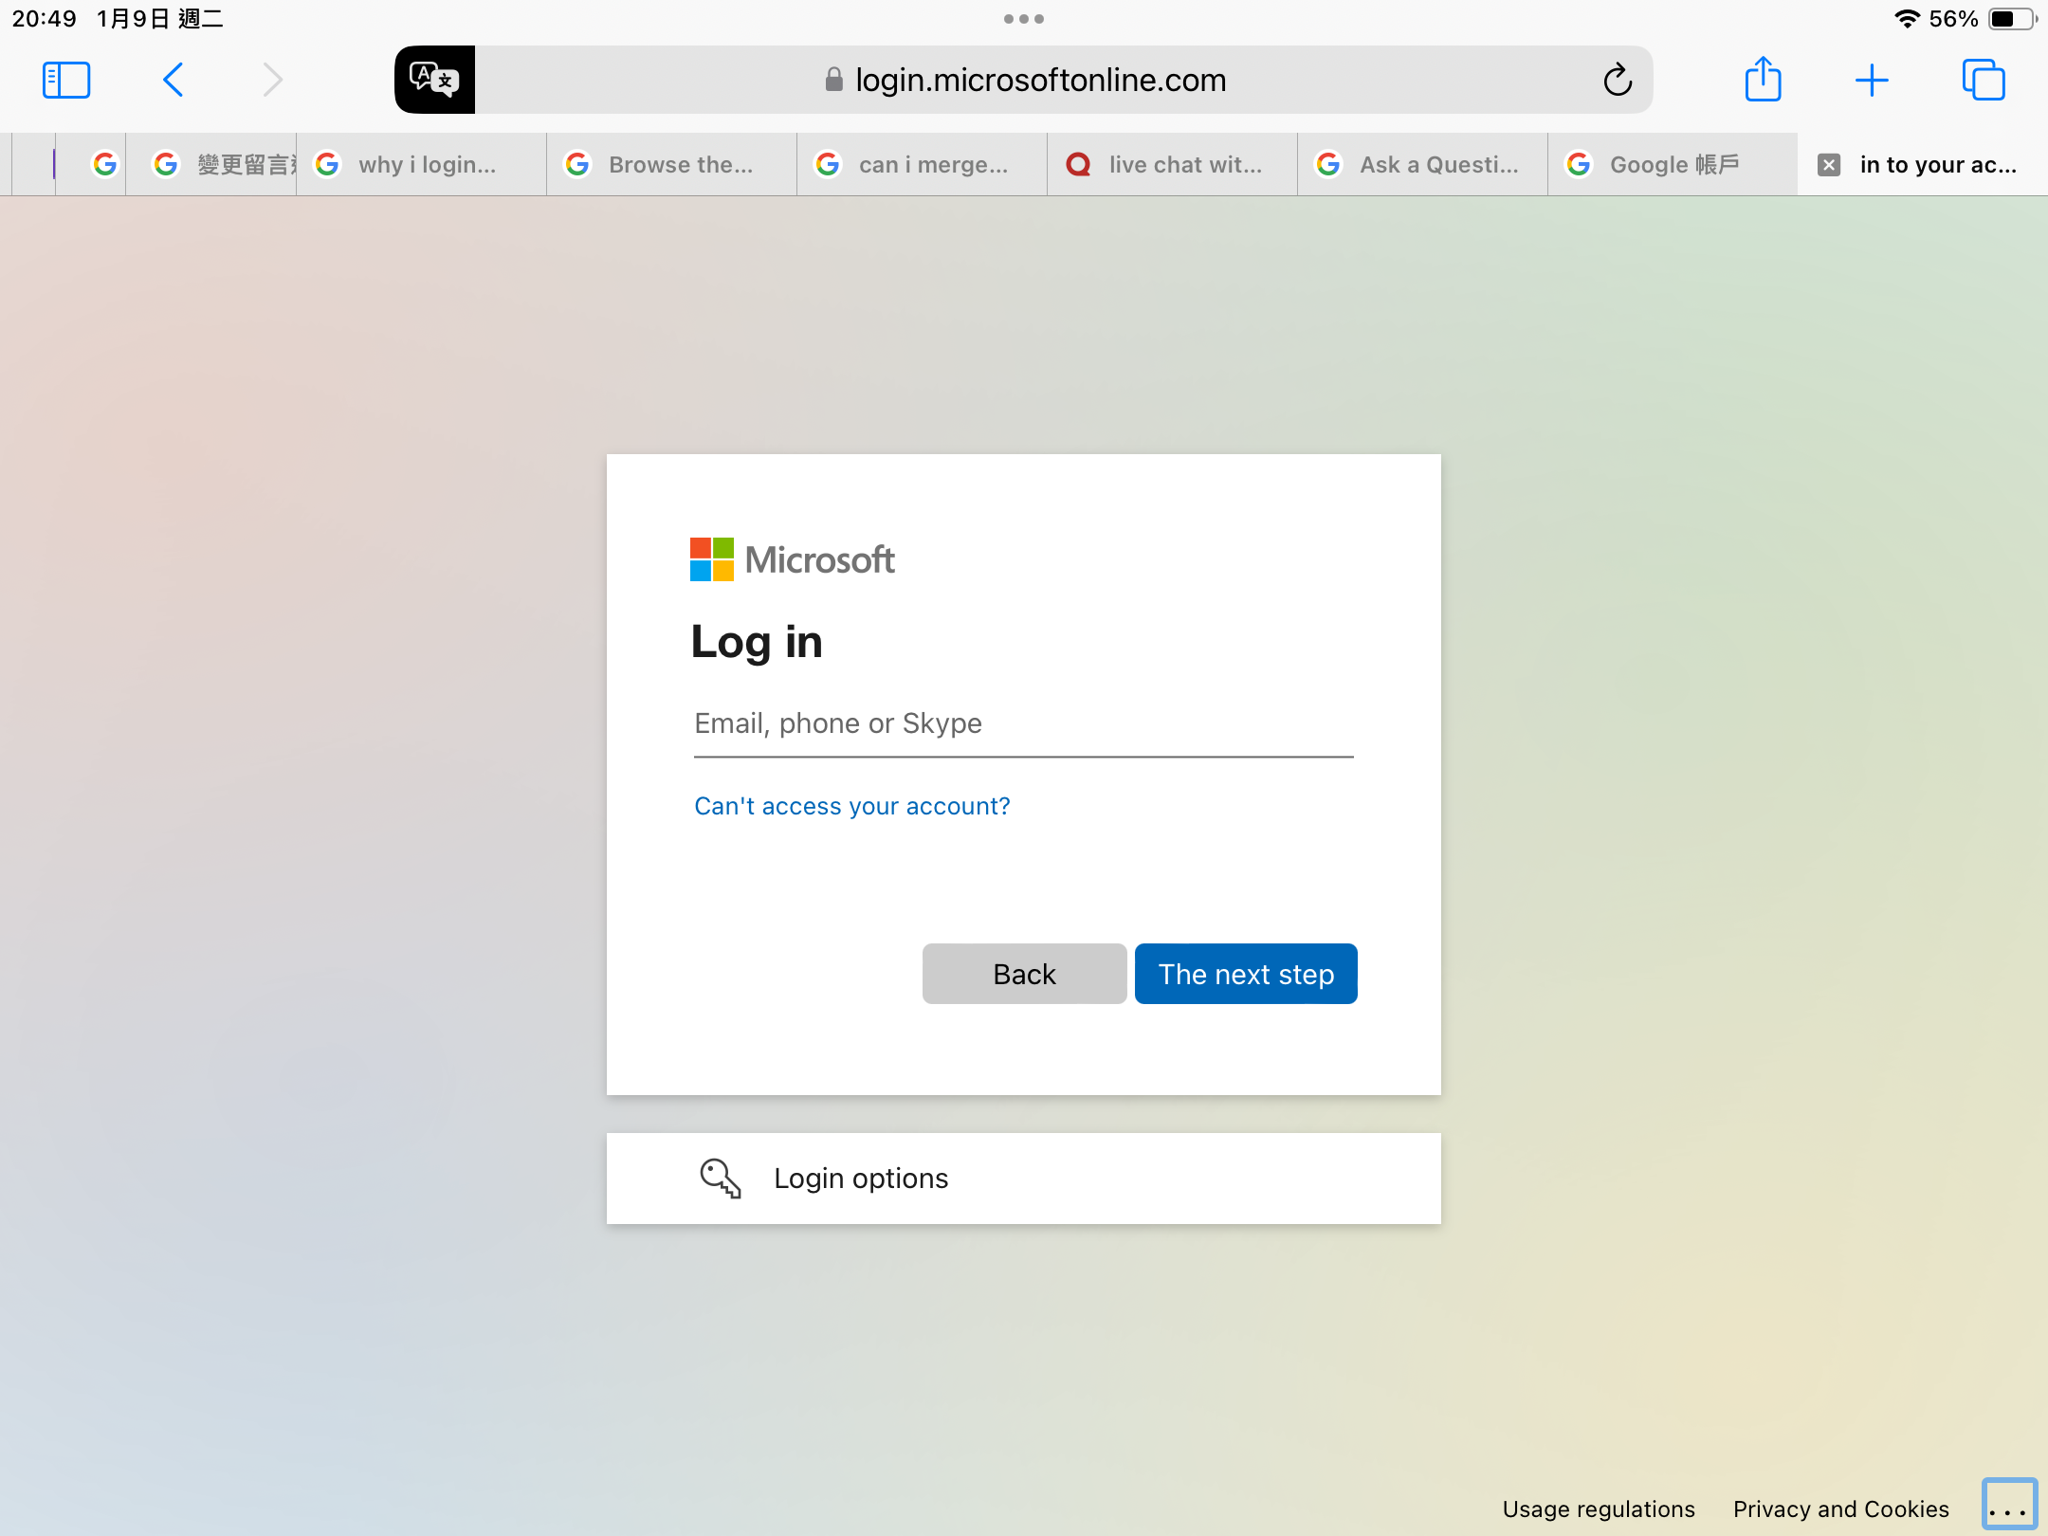The width and height of the screenshot is (2048, 1536).
Task: Go back to previous page
Action: (174, 80)
